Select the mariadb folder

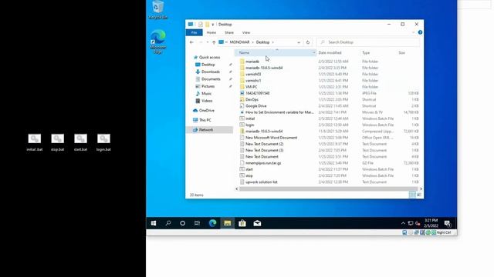coord(252,62)
